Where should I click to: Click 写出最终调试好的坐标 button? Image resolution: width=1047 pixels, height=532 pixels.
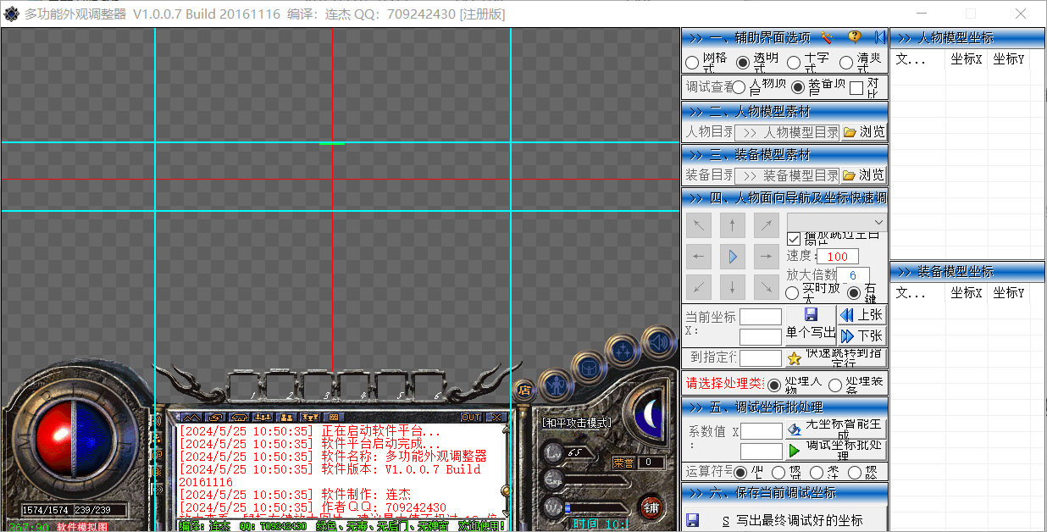[x=784, y=519]
